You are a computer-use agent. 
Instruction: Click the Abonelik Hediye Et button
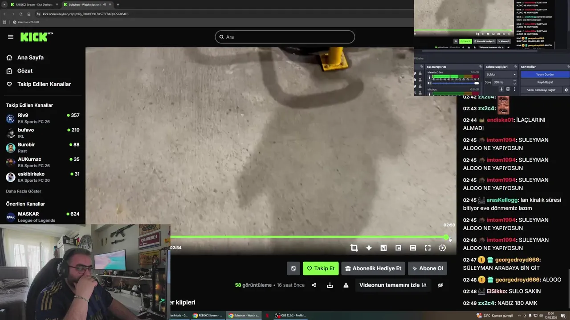[x=373, y=268]
